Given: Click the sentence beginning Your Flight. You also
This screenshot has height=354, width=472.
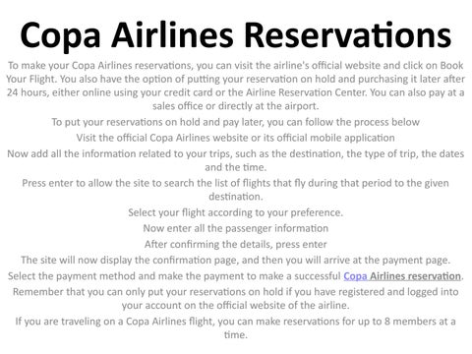Looking at the screenshot, I should (236, 79).
